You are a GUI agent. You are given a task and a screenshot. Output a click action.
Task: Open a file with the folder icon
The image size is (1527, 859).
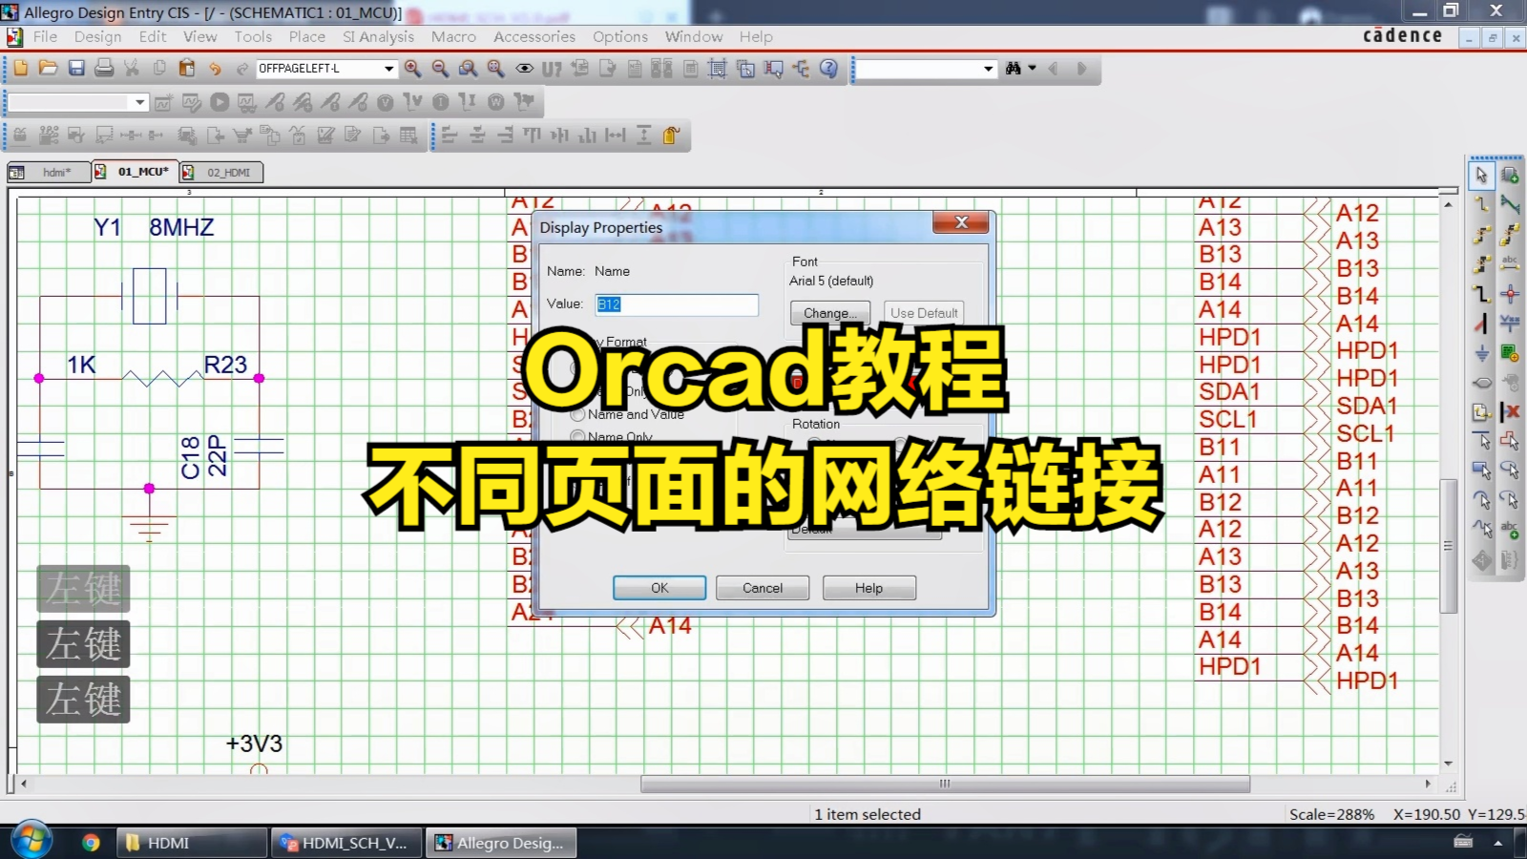pos(49,69)
